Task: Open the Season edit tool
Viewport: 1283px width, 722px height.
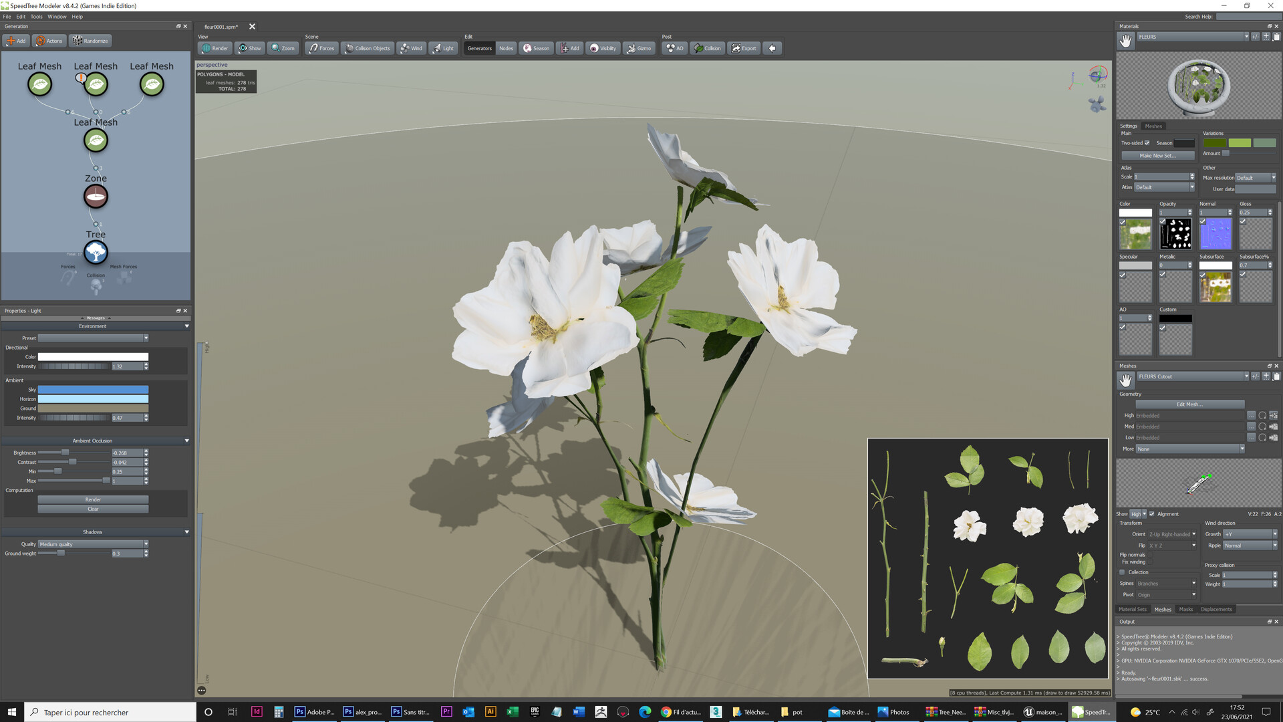Action: point(536,48)
